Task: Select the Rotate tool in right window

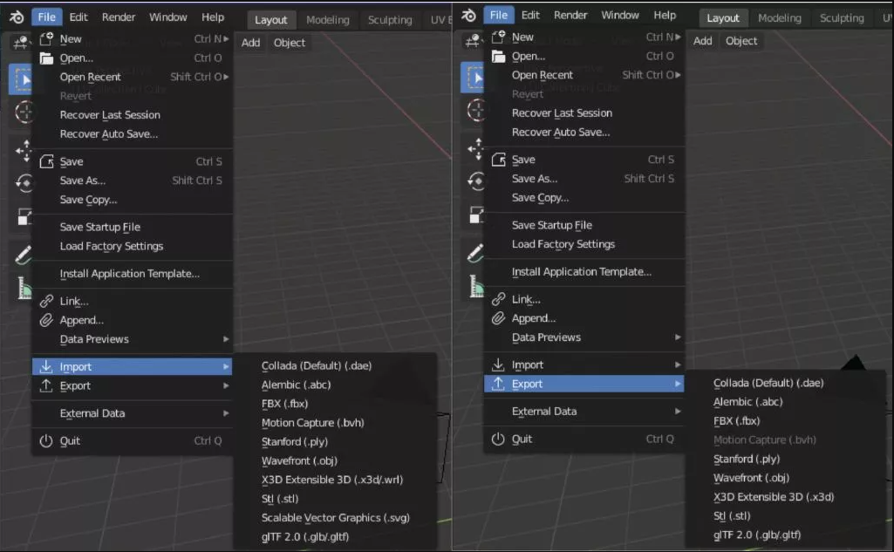Action: 476,182
